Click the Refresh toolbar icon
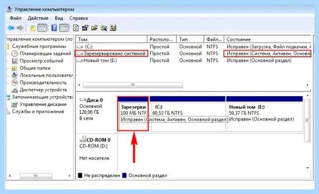The width and height of the screenshot is (319, 194). click(76, 28)
